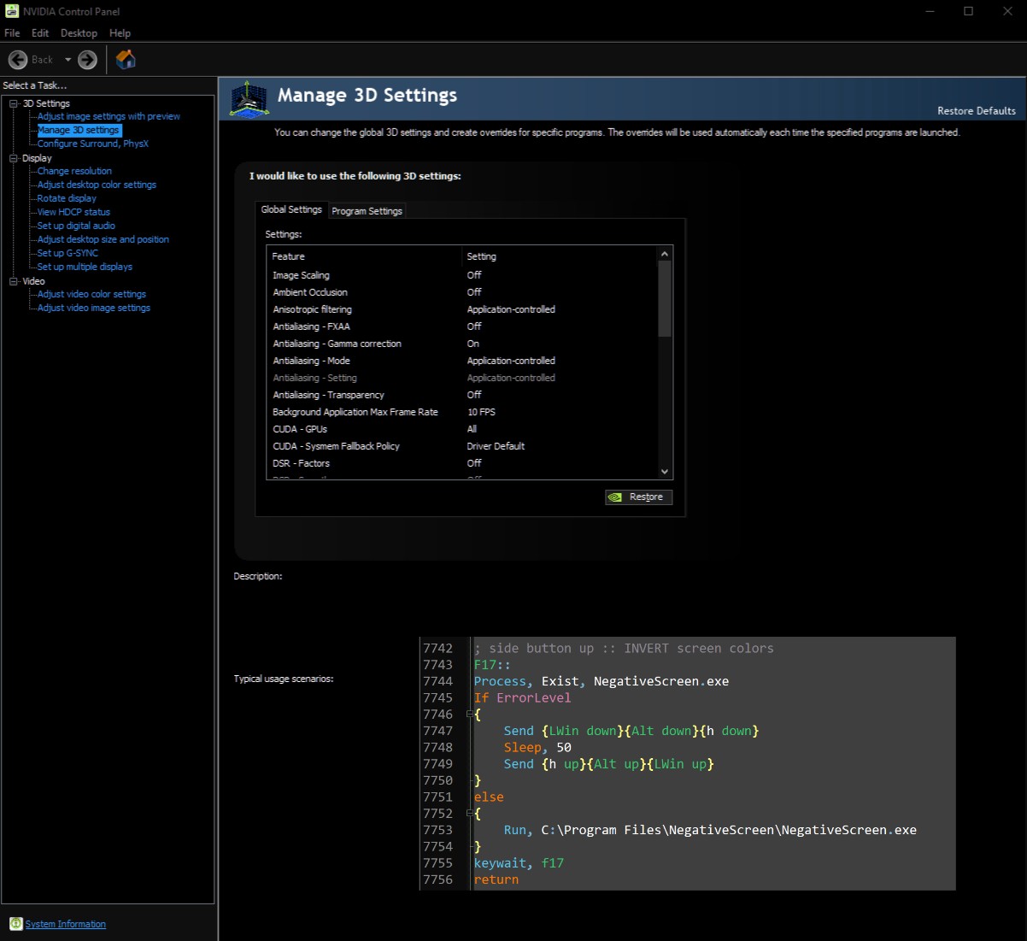Open the Desktop menu
The image size is (1027, 941).
coord(79,33)
